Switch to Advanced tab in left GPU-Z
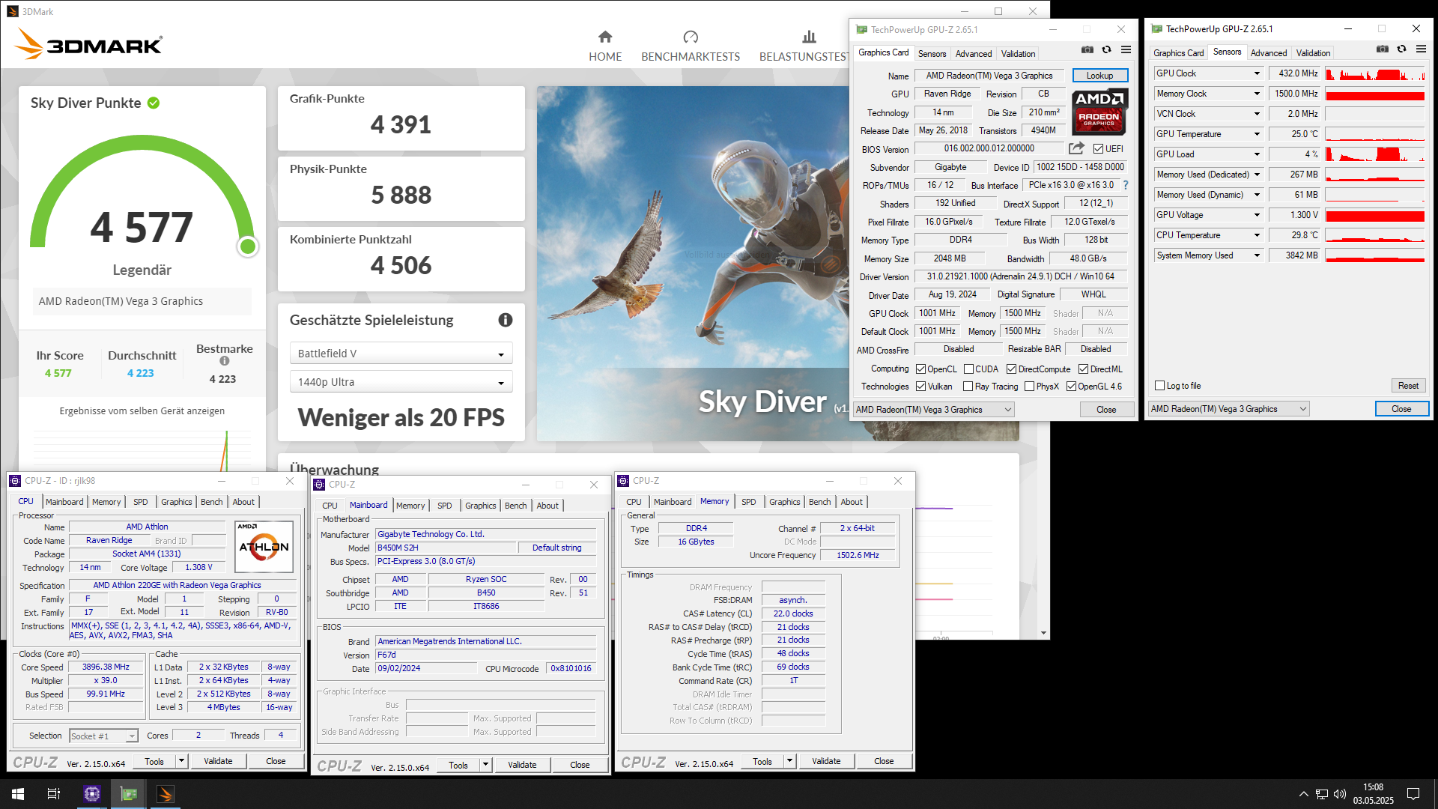The image size is (1438, 809). pyautogui.click(x=973, y=54)
